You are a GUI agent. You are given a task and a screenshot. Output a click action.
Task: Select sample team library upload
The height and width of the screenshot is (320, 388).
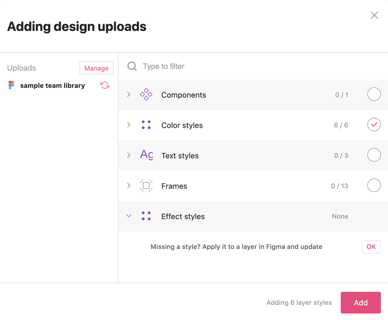click(52, 85)
